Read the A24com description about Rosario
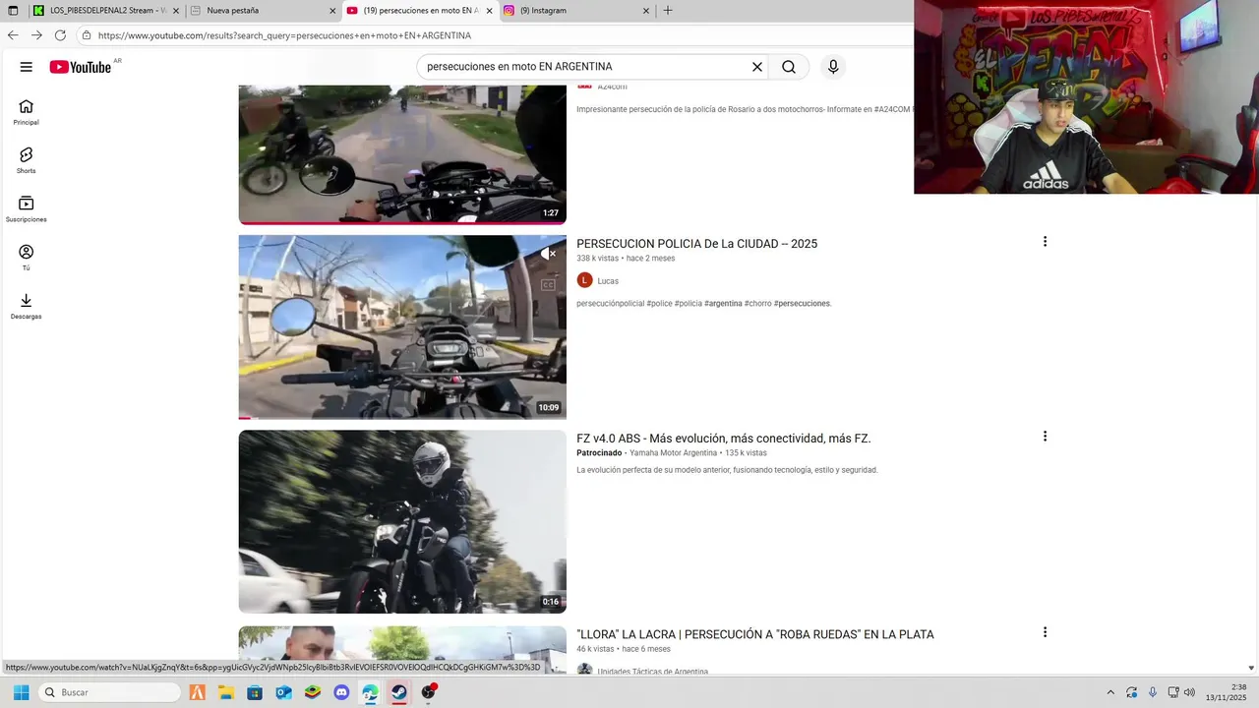 [x=744, y=109]
